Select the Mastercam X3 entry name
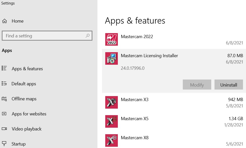Screen dimensions: 246x148 tap(135, 100)
